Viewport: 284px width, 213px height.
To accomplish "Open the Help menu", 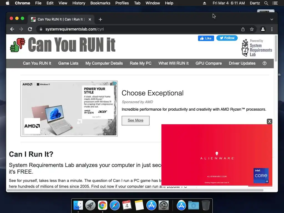I will pyautogui.click(x=169, y=3).
